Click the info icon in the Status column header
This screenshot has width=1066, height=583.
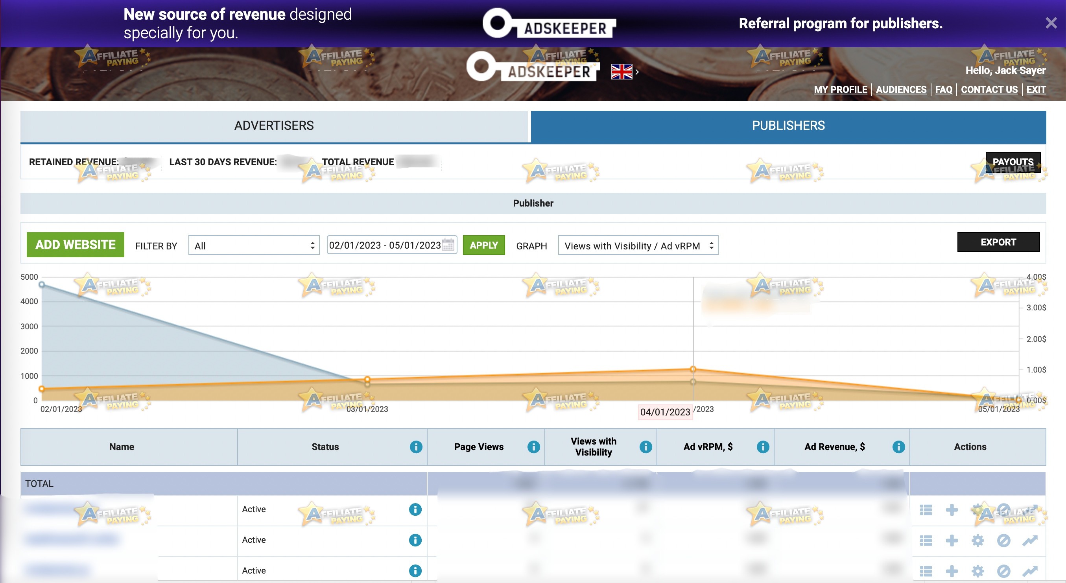(x=416, y=447)
